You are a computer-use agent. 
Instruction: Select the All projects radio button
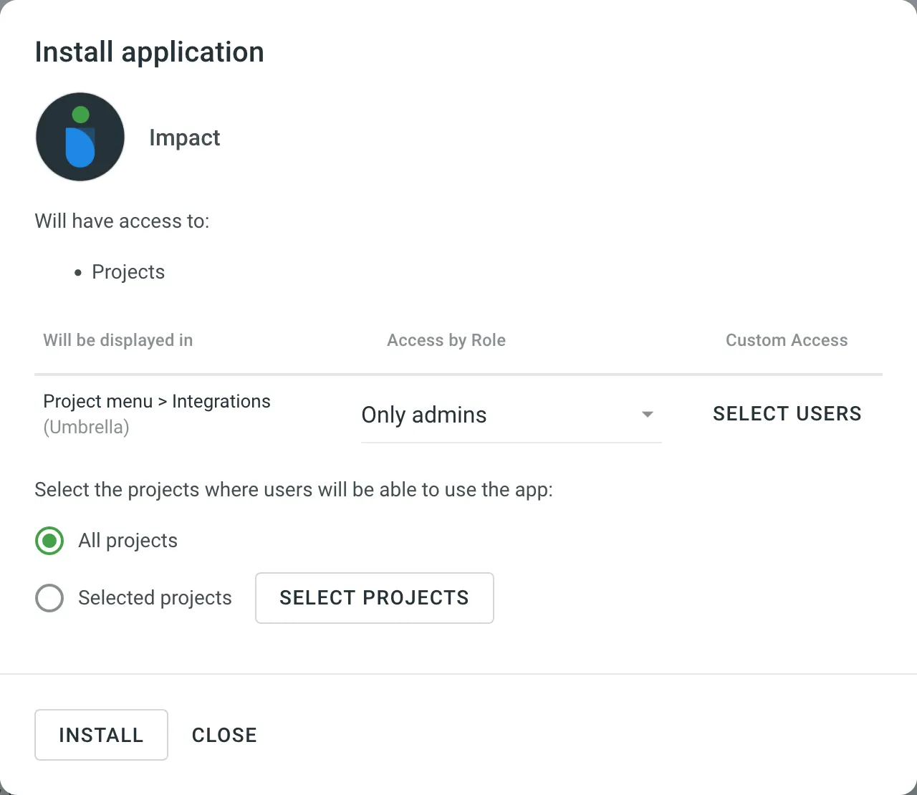point(49,541)
